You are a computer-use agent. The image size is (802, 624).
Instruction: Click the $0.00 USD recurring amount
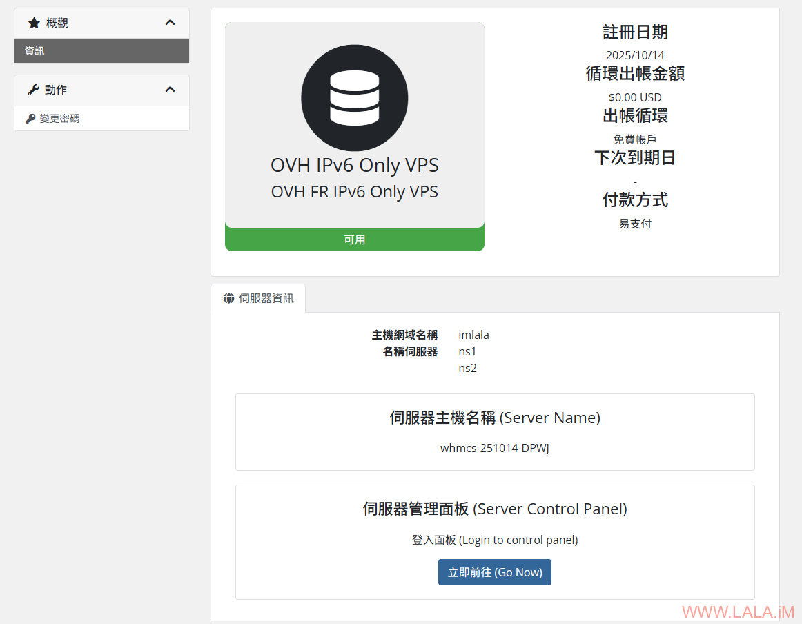tap(635, 97)
